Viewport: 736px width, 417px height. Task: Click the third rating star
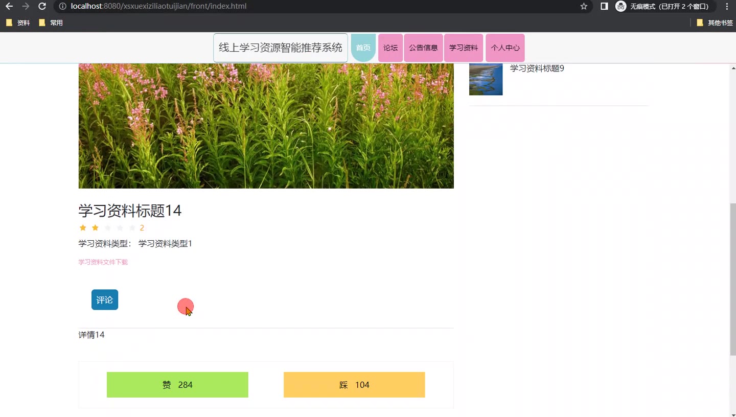click(107, 228)
